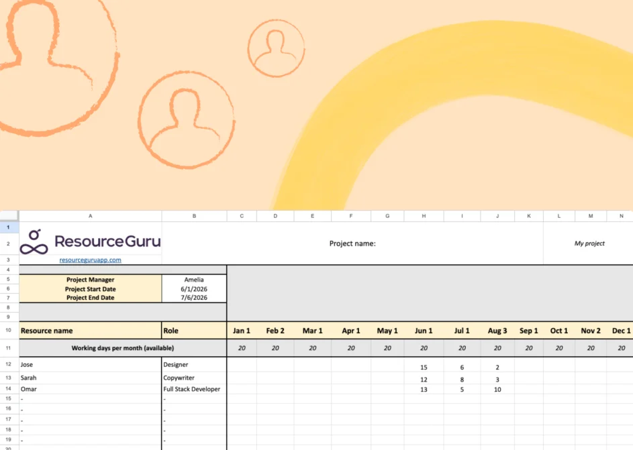Click the 'Aug 3' month header
Image resolution: width=633 pixels, height=450 pixels.
497,331
